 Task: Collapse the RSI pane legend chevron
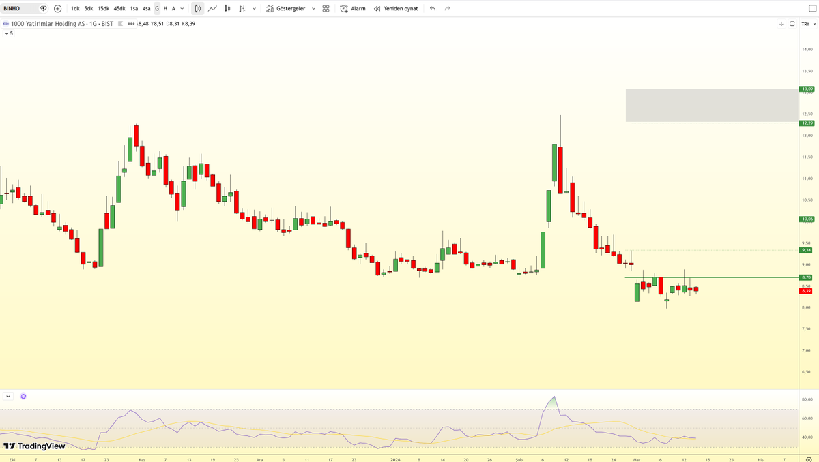[x=8, y=396]
